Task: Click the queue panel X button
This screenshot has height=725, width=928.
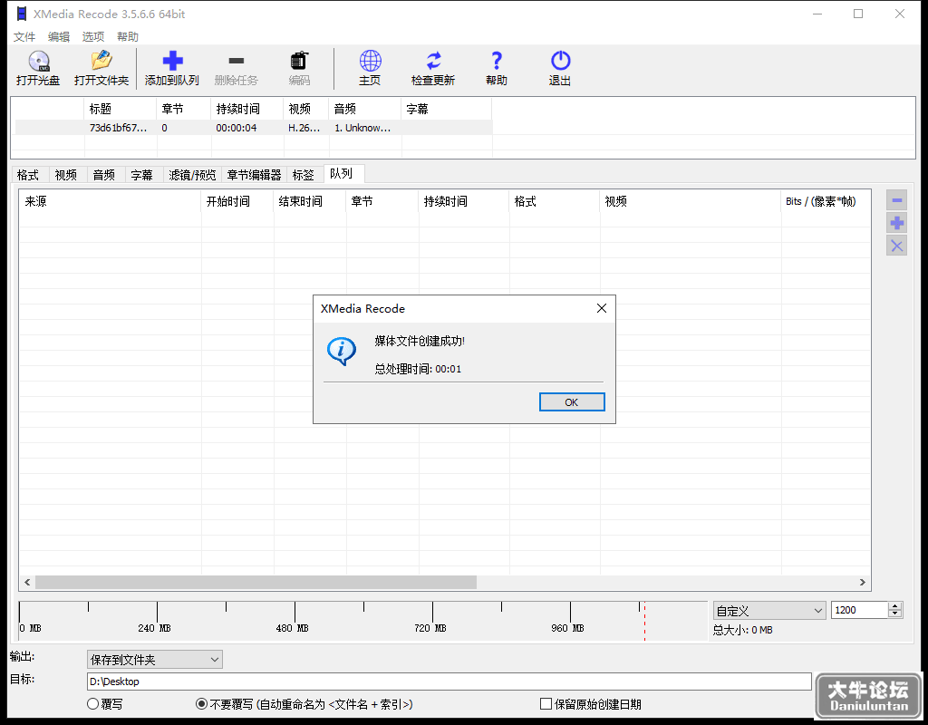Action: pos(896,246)
